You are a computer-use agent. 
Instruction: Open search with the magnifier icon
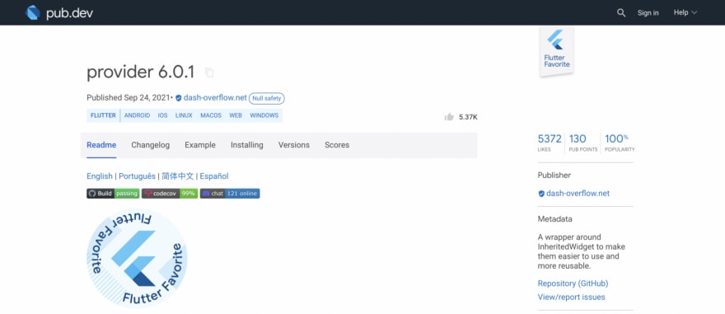(x=621, y=13)
